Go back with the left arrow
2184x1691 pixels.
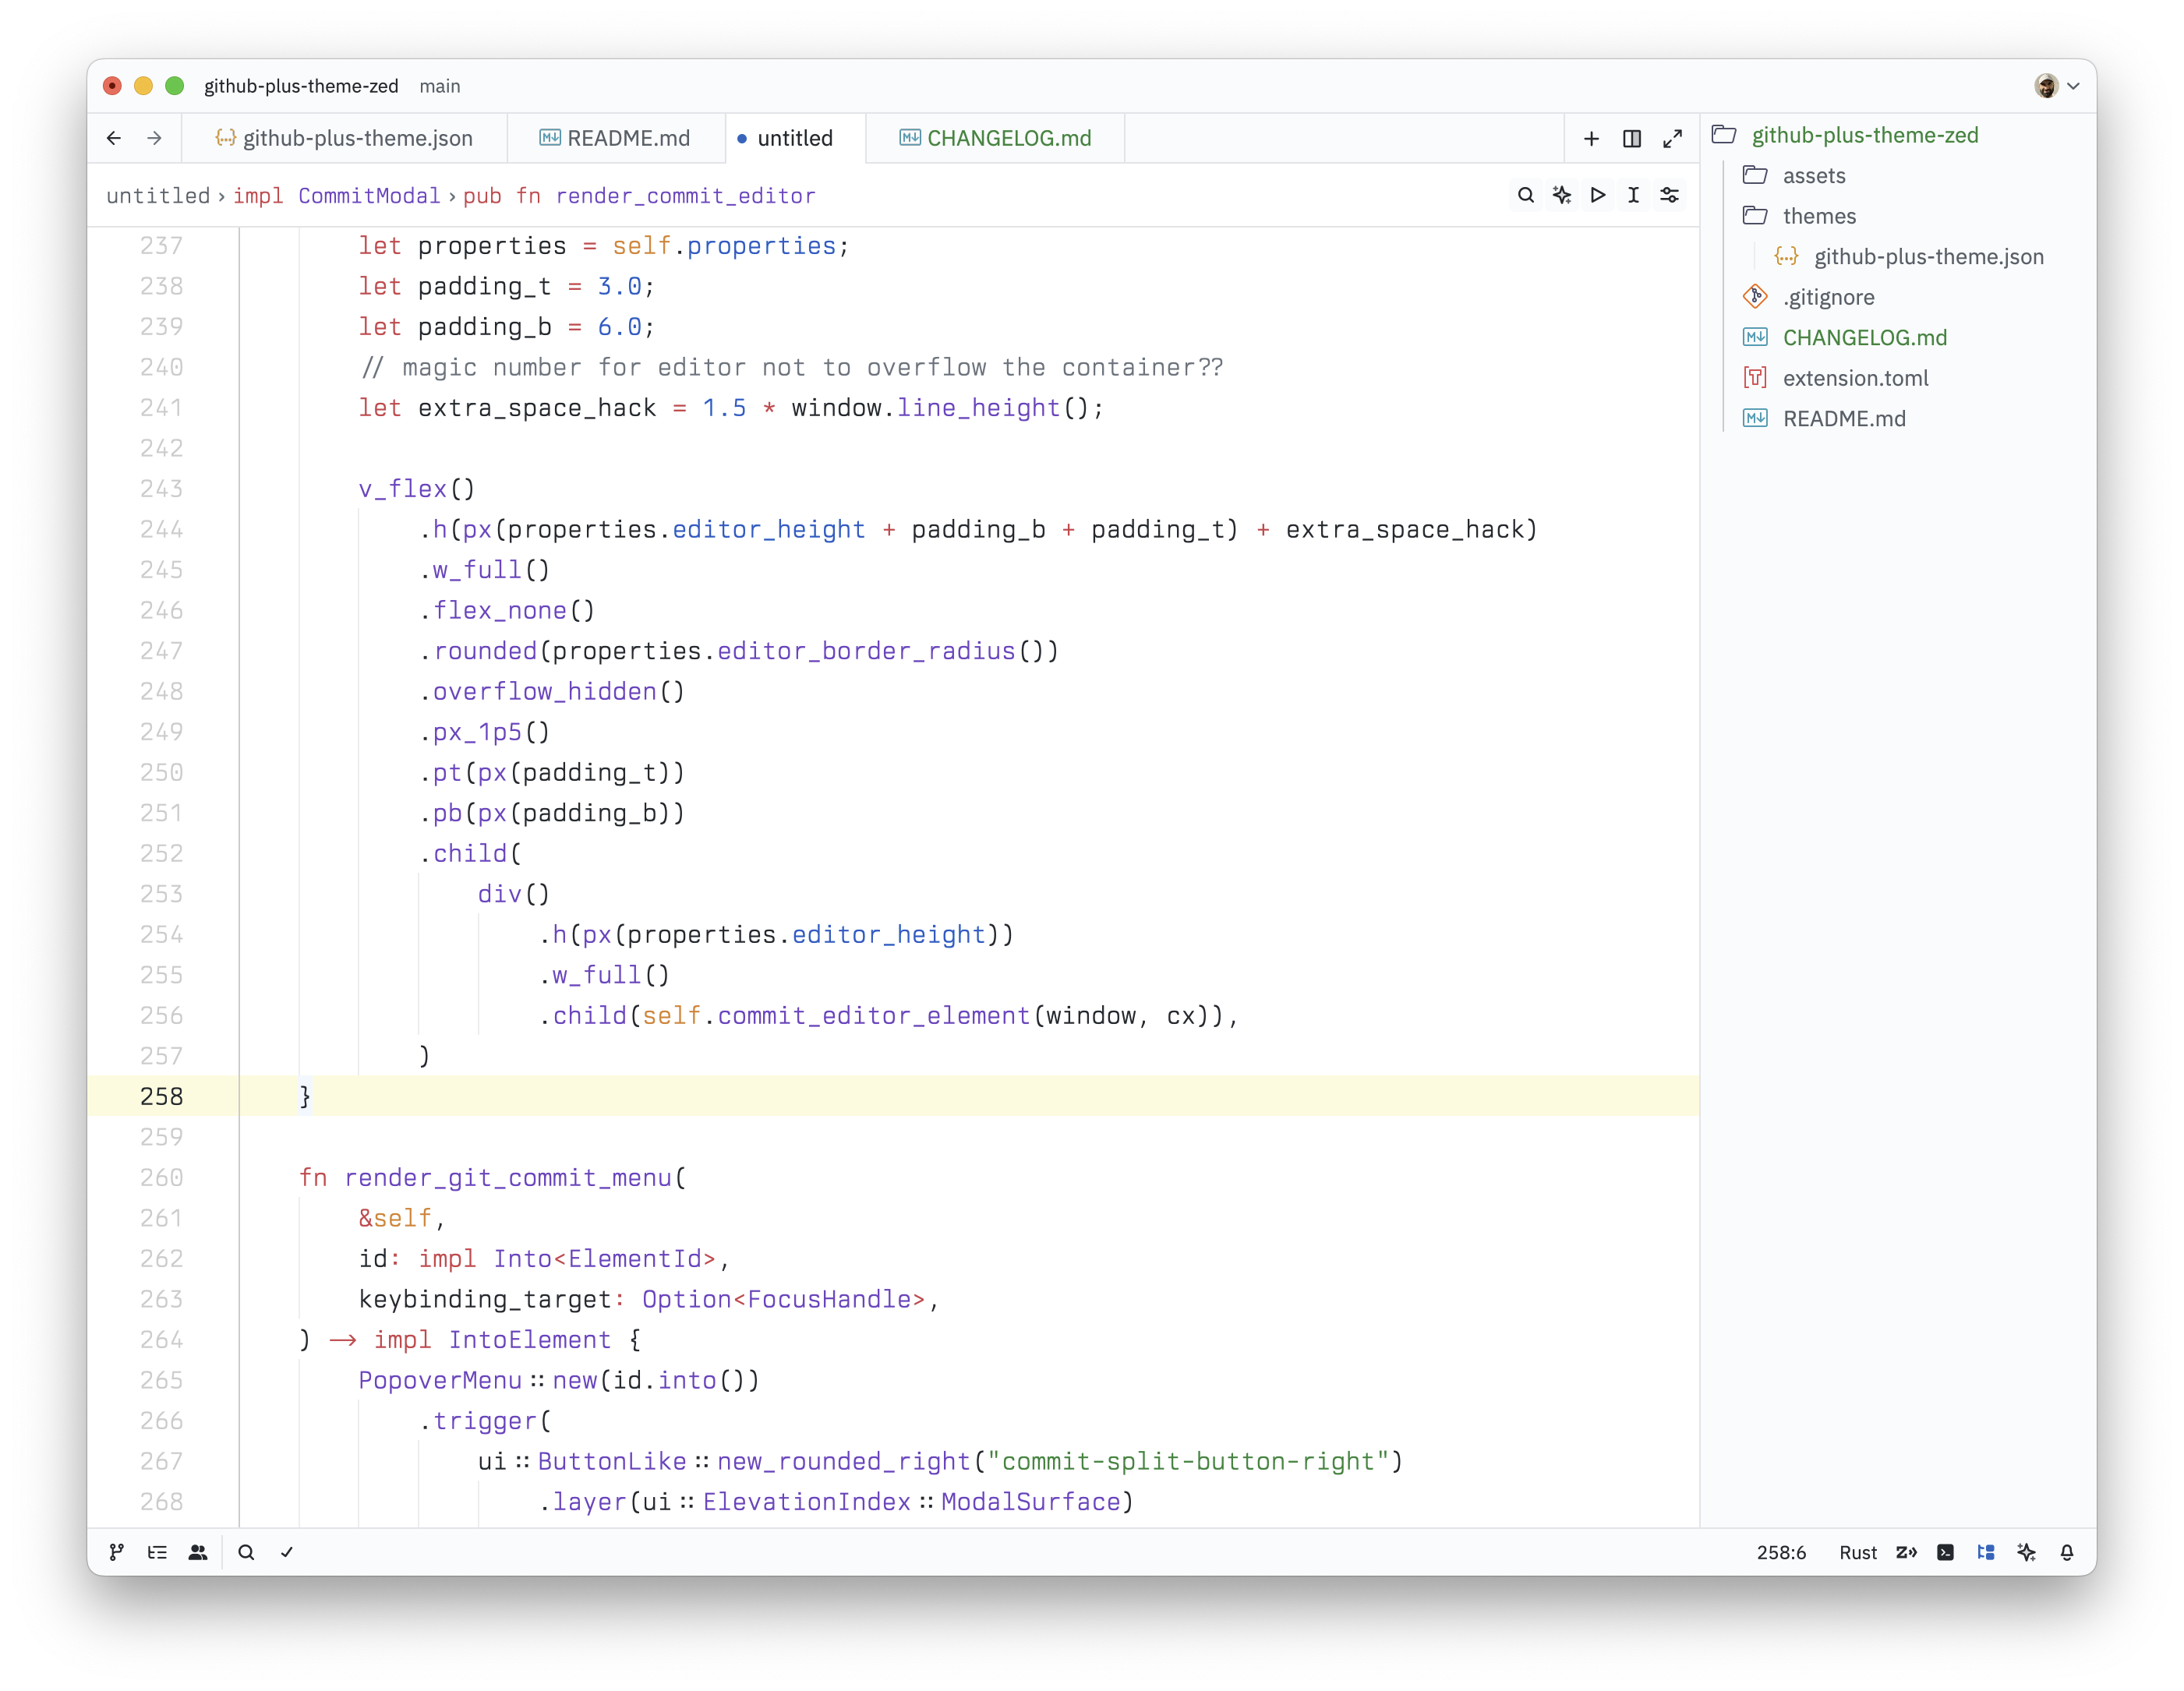pos(114,138)
